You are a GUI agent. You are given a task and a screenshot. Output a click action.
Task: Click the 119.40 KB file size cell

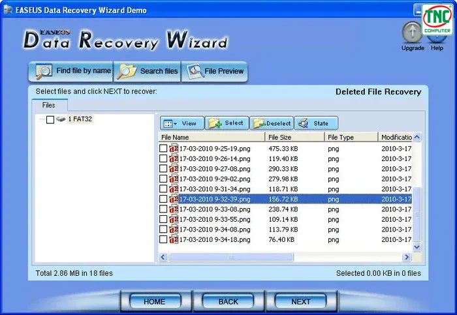(x=283, y=159)
